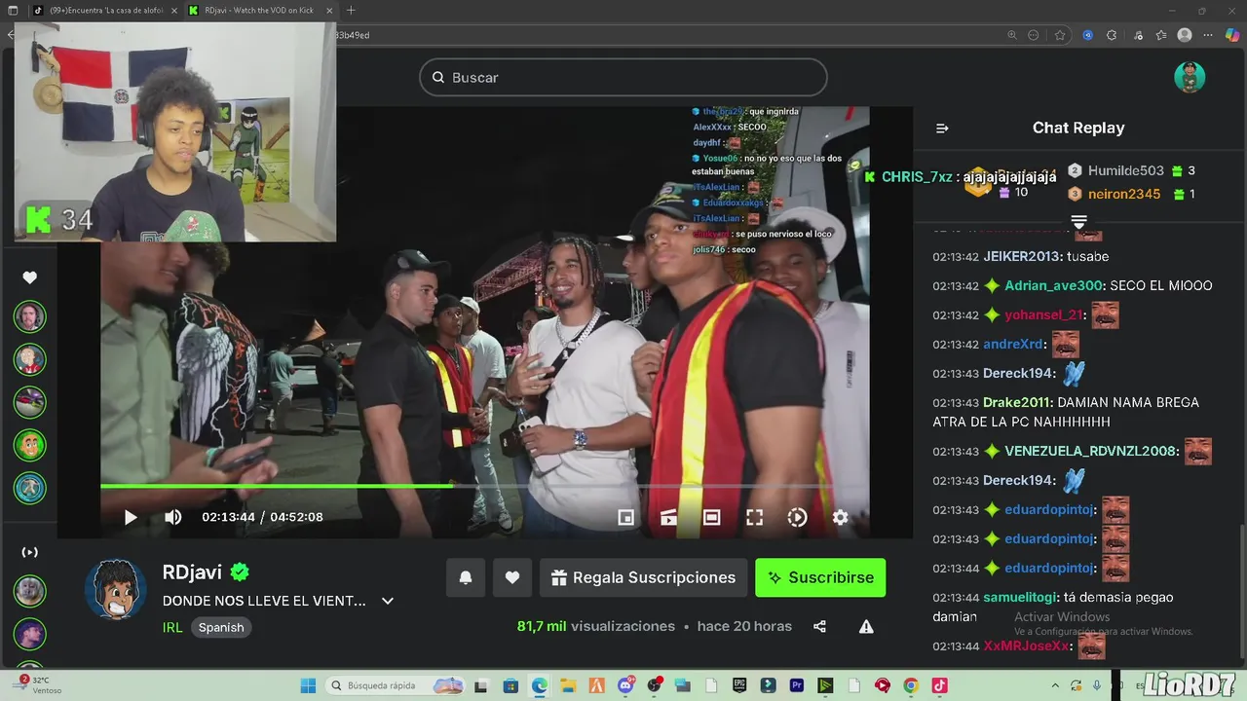The height and width of the screenshot is (701, 1247).
Task: Click neiron2345 in gift leaderboard
Action: pos(1123,194)
